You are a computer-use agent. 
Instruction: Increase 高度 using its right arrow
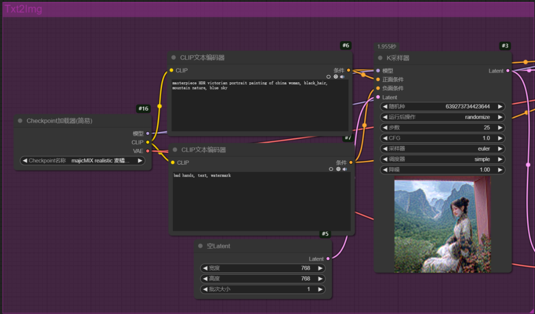pyautogui.click(x=320, y=279)
